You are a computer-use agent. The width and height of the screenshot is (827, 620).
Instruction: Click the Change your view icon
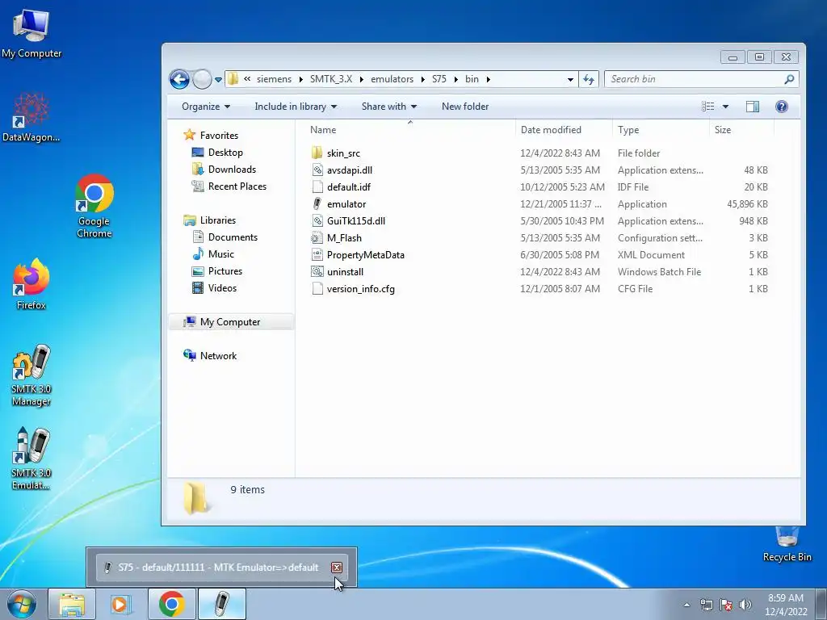tap(707, 107)
